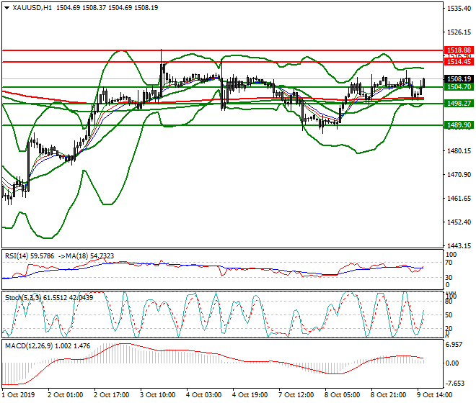Click the 1480.15 price scale value
Screen dimensions: 476x403
click(459, 151)
